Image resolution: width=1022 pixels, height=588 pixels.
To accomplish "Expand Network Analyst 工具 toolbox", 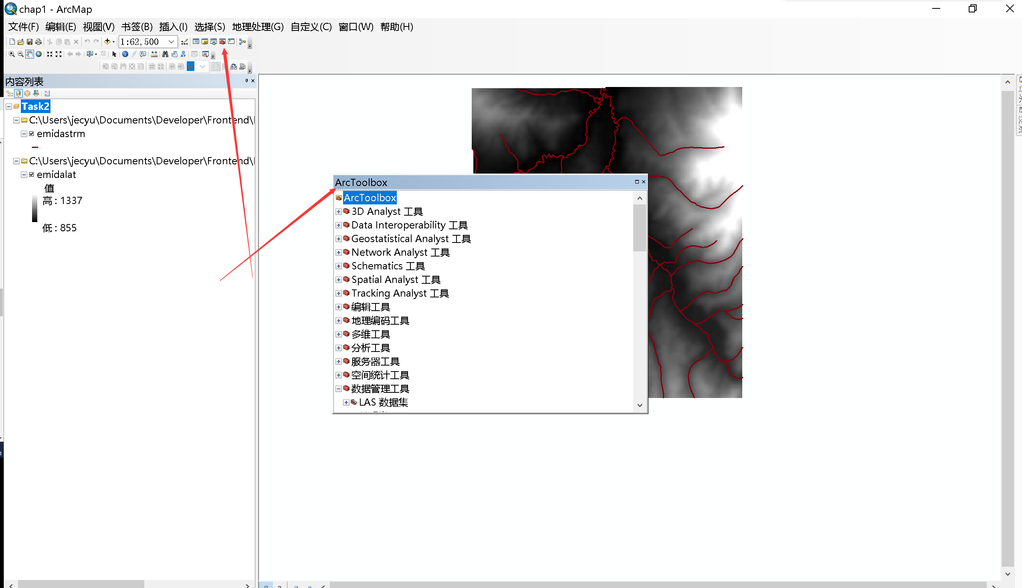I will click(x=338, y=253).
